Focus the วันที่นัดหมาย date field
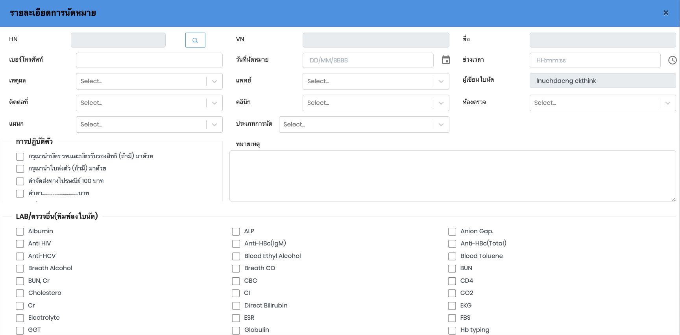 [x=368, y=60]
